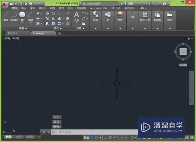Select the Copy tool in modify panel
This screenshot has height=142, width=196.
tap(47, 18)
